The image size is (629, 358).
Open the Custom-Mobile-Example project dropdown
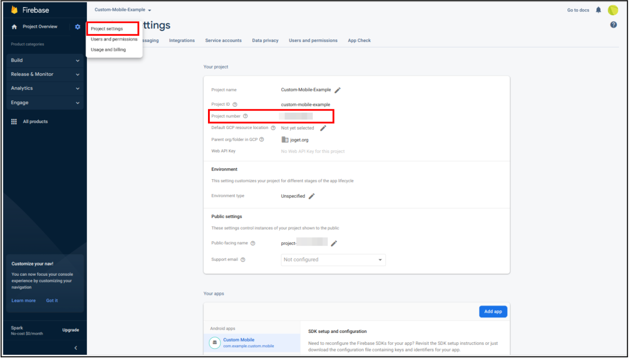click(123, 10)
